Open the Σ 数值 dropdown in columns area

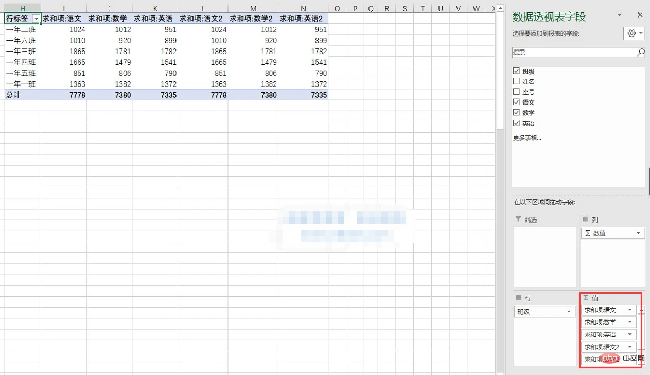pyautogui.click(x=639, y=233)
